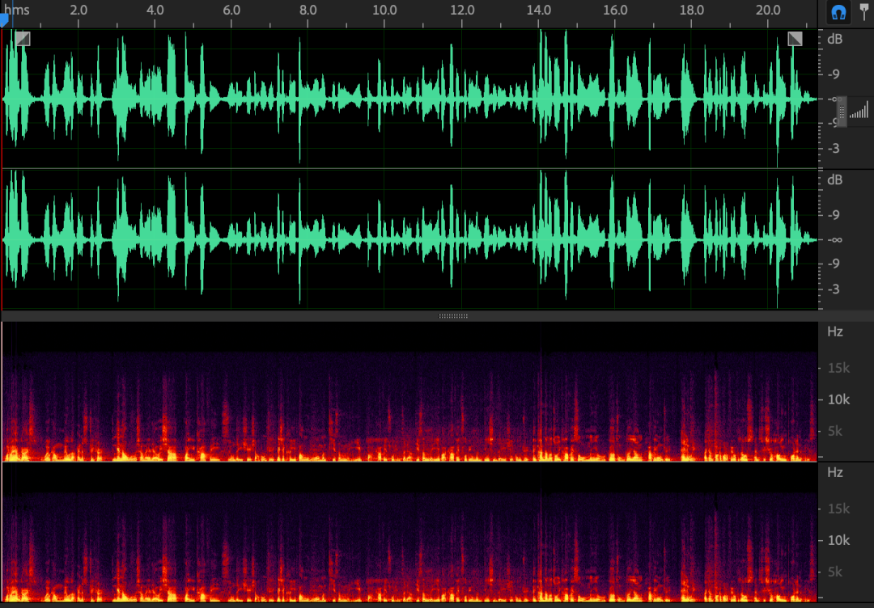Image resolution: width=874 pixels, height=608 pixels.
Task: Click the volume bars icon beside the gain control
Action: (x=859, y=110)
